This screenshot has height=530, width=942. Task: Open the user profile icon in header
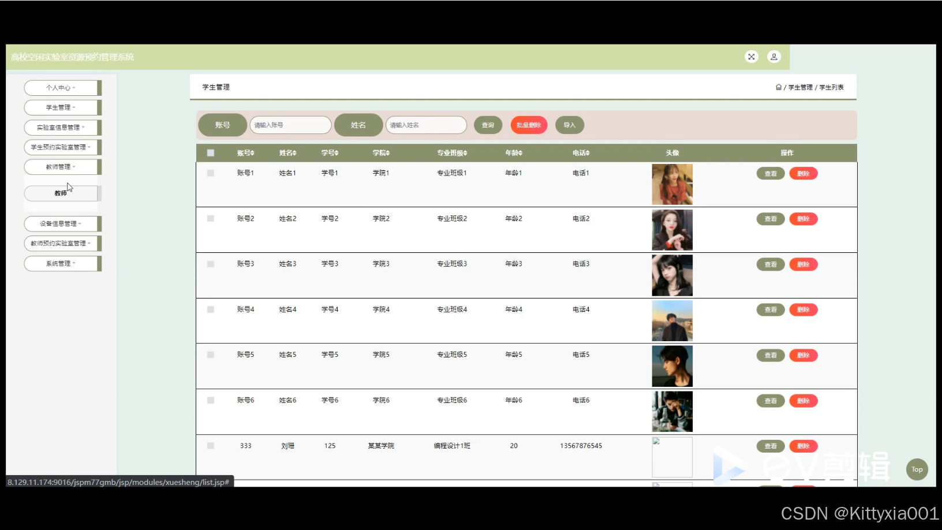click(773, 57)
